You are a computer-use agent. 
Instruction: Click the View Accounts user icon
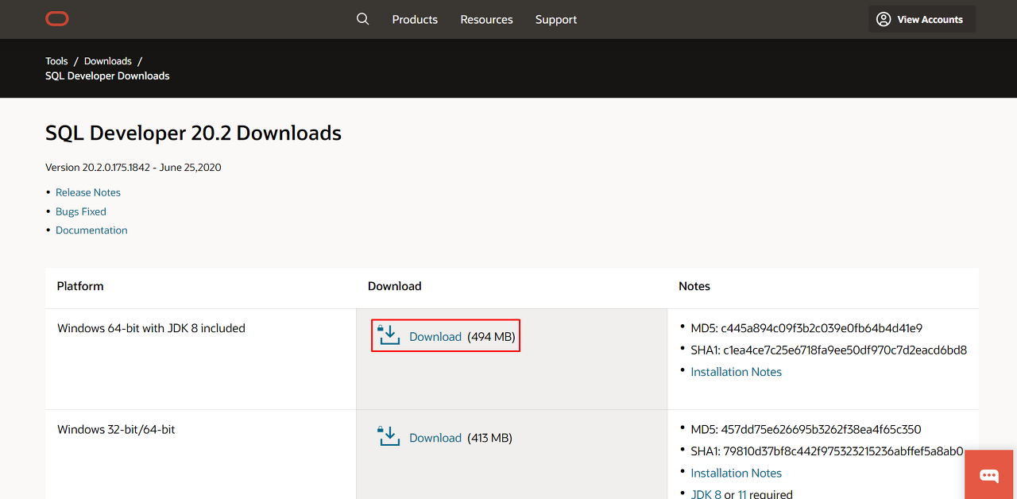[884, 19]
